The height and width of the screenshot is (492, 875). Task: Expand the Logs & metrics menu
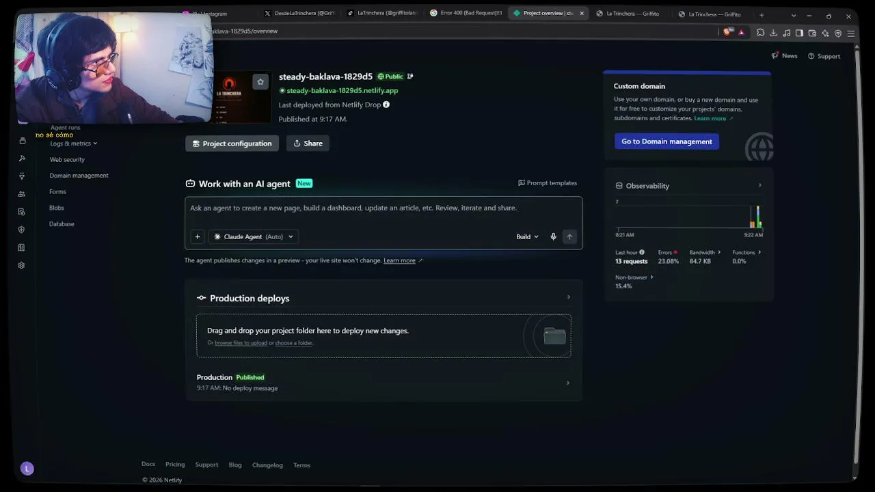(74, 143)
